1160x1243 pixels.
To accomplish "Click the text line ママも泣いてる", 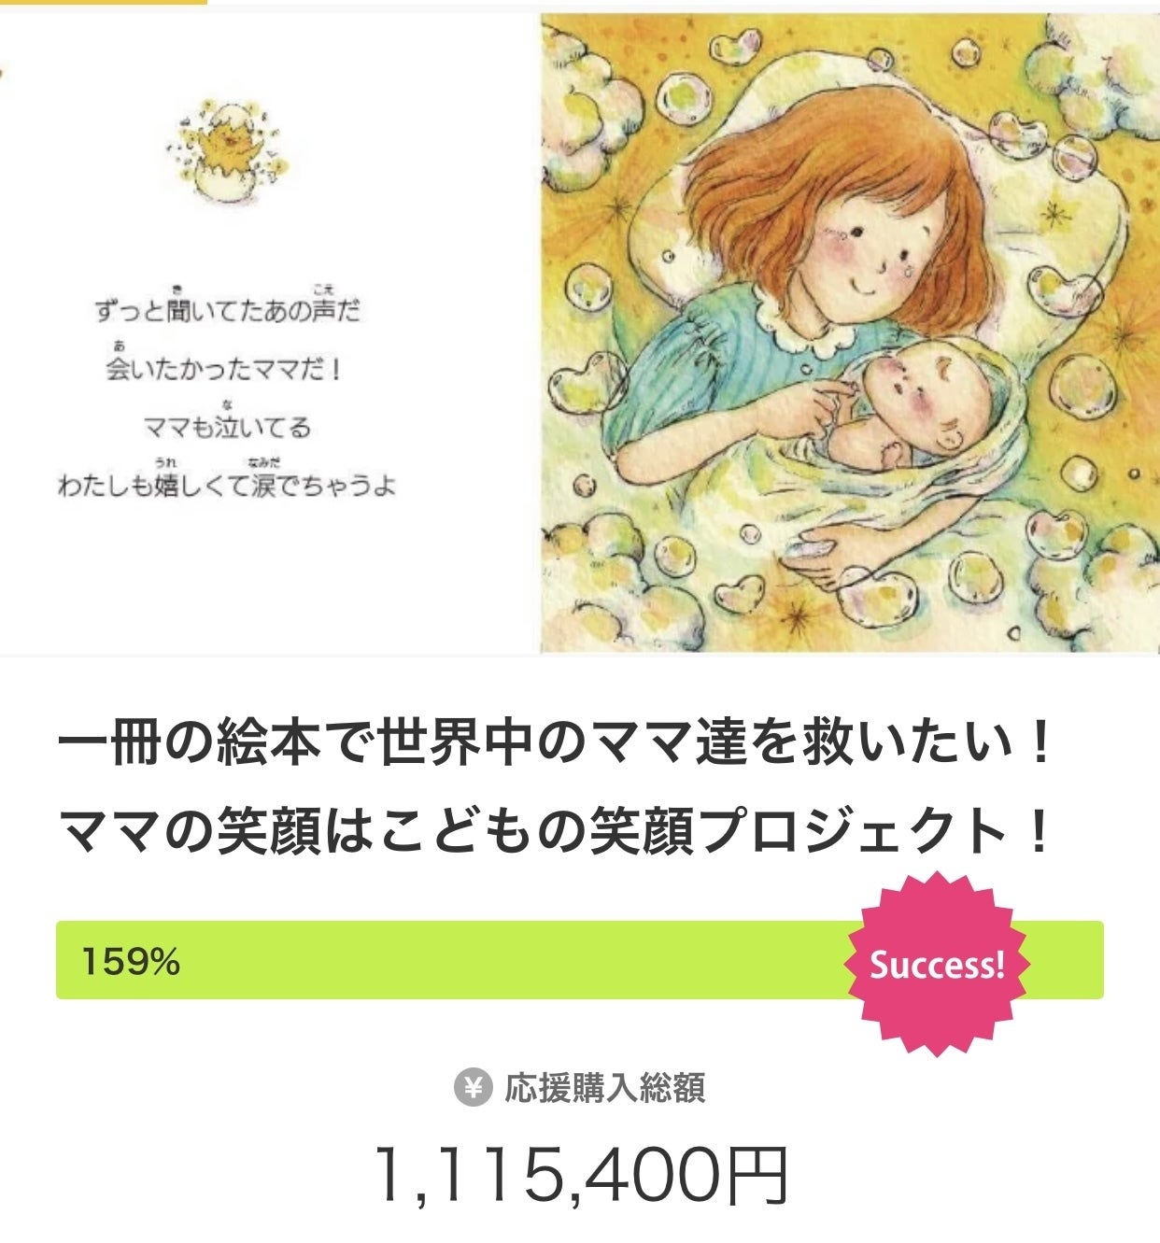I will tap(227, 428).
